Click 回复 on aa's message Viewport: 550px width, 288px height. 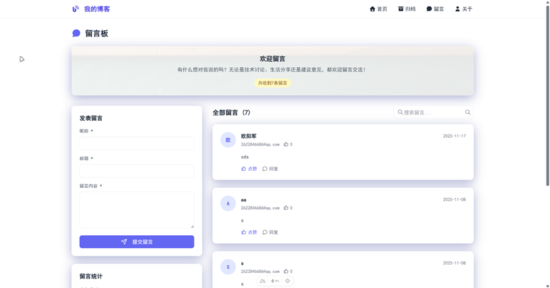pos(270,232)
